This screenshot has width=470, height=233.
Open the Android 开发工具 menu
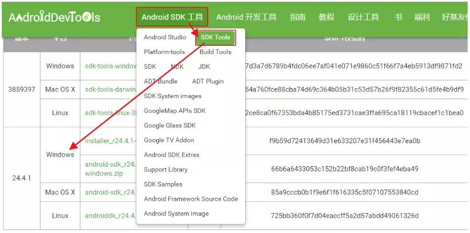point(246,17)
